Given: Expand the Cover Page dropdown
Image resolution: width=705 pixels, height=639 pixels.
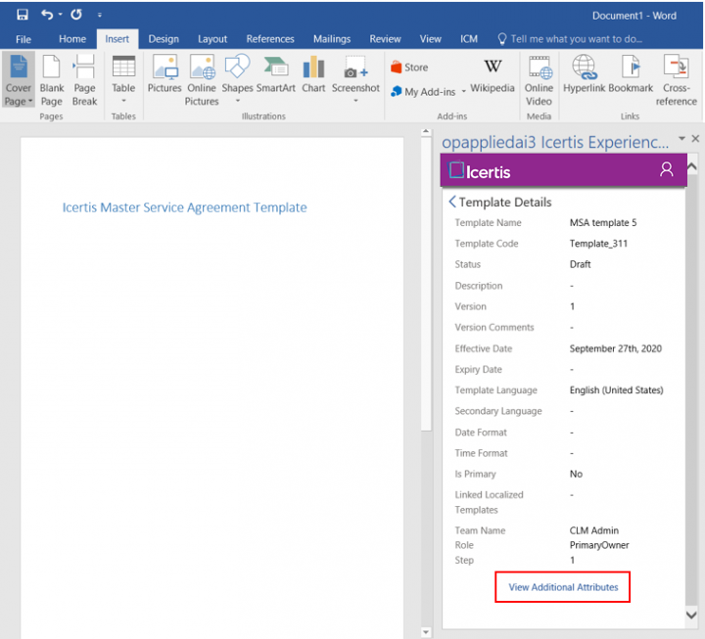Looking at the screenshot, I should click(19, 102).
